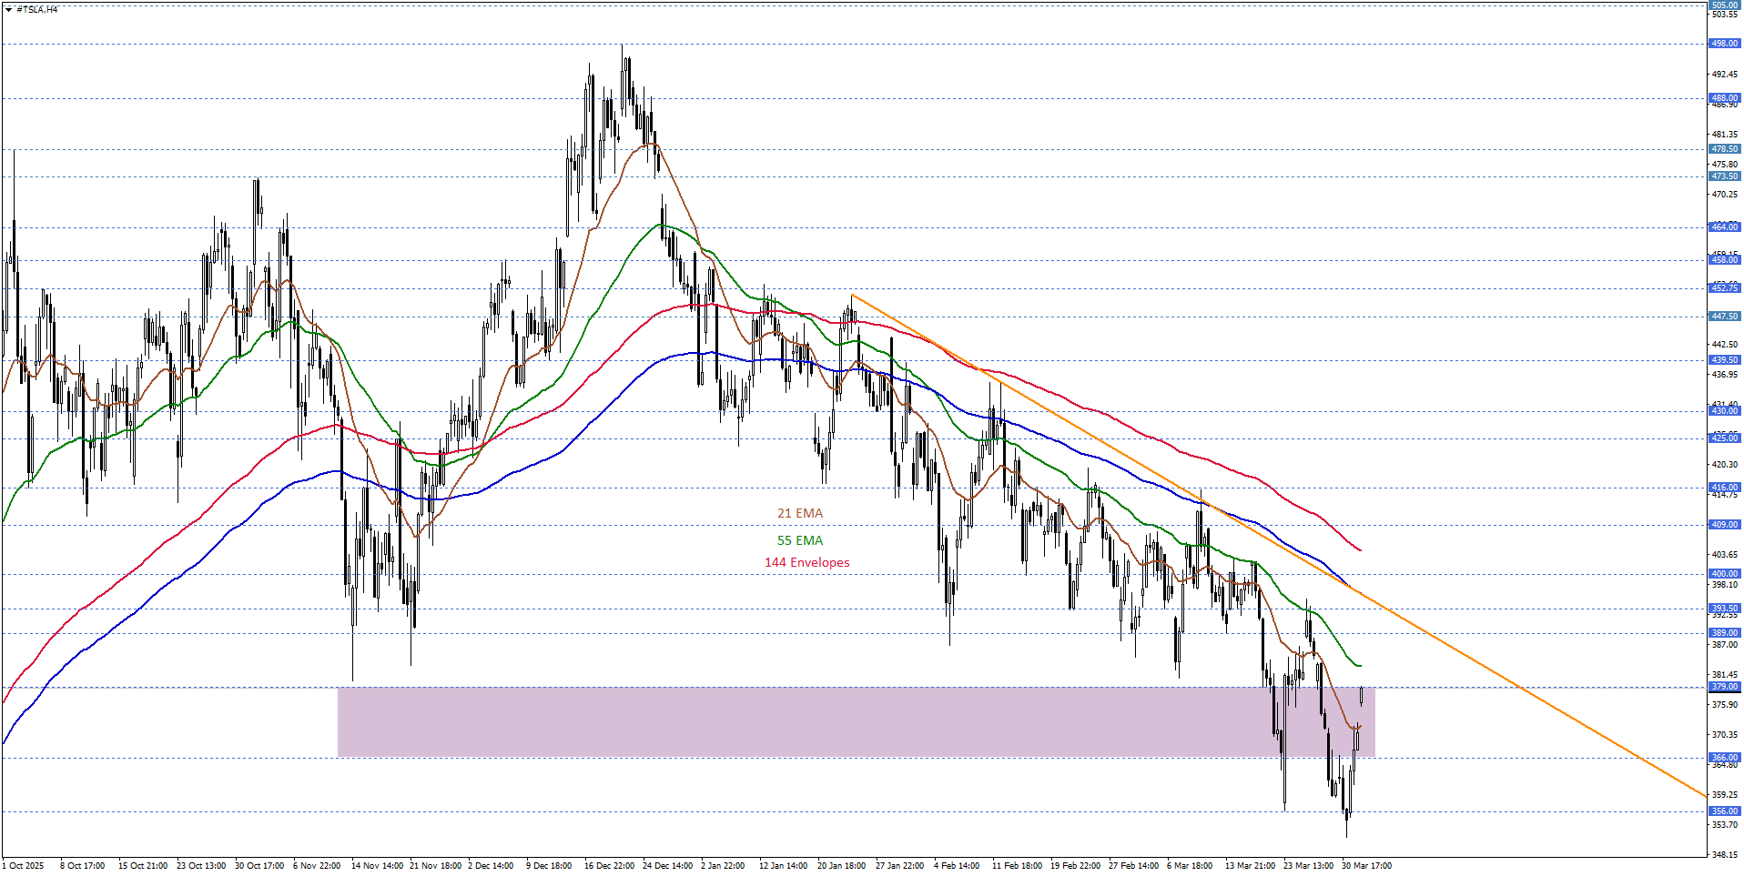
Task: Click the 1 Oct 2025 date label
Action: 24,866
